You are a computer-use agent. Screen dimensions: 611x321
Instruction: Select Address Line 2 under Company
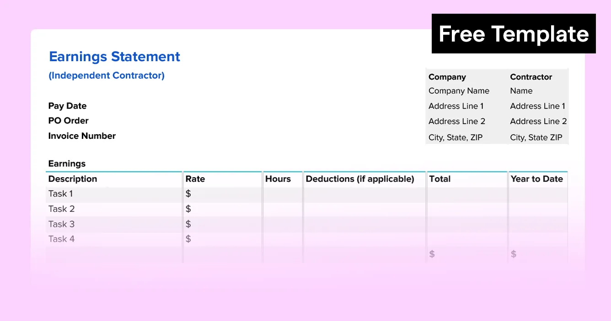click(457, 121)
